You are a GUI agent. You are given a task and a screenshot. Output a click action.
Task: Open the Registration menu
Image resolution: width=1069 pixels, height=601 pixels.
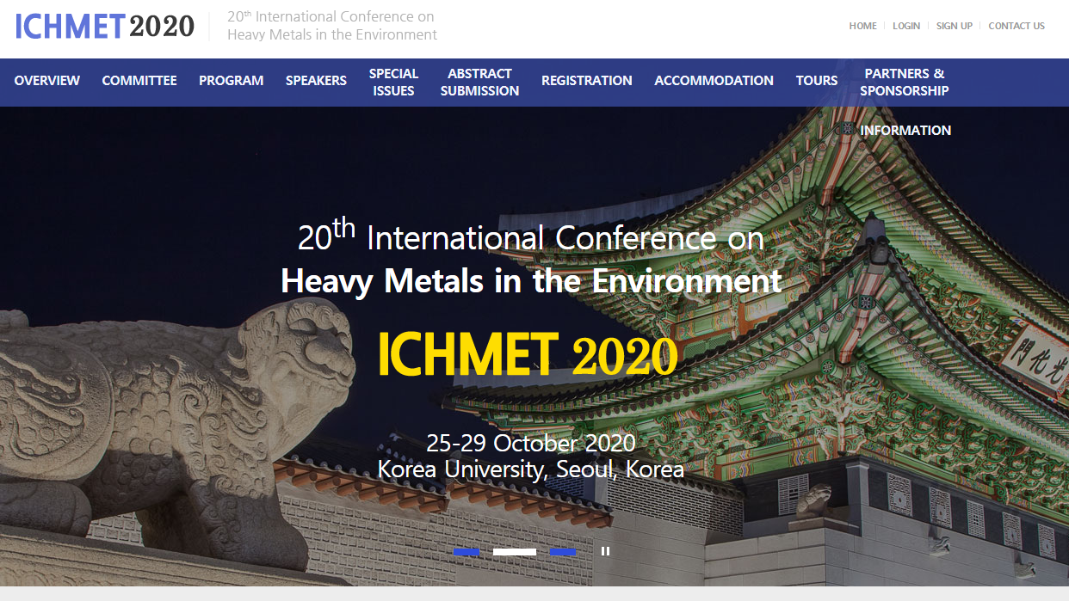point(587,81)
